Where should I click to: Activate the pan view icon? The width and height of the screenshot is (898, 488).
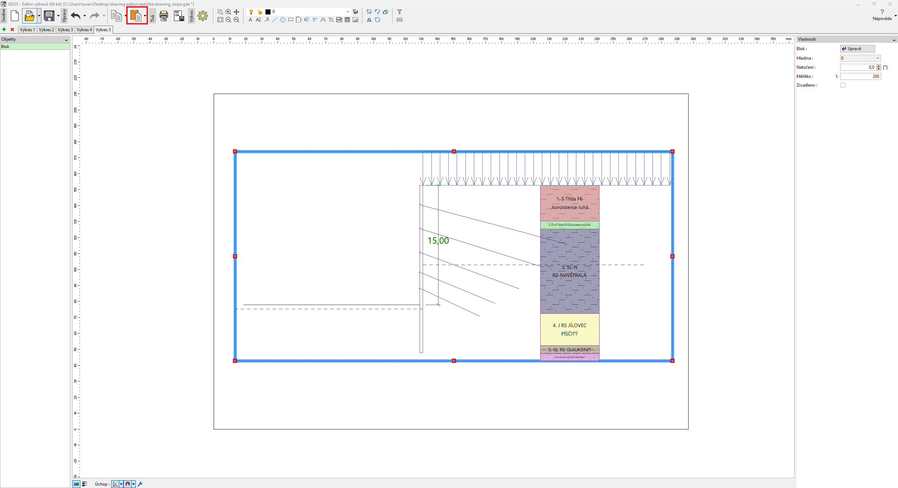click(x=236, y=12)
